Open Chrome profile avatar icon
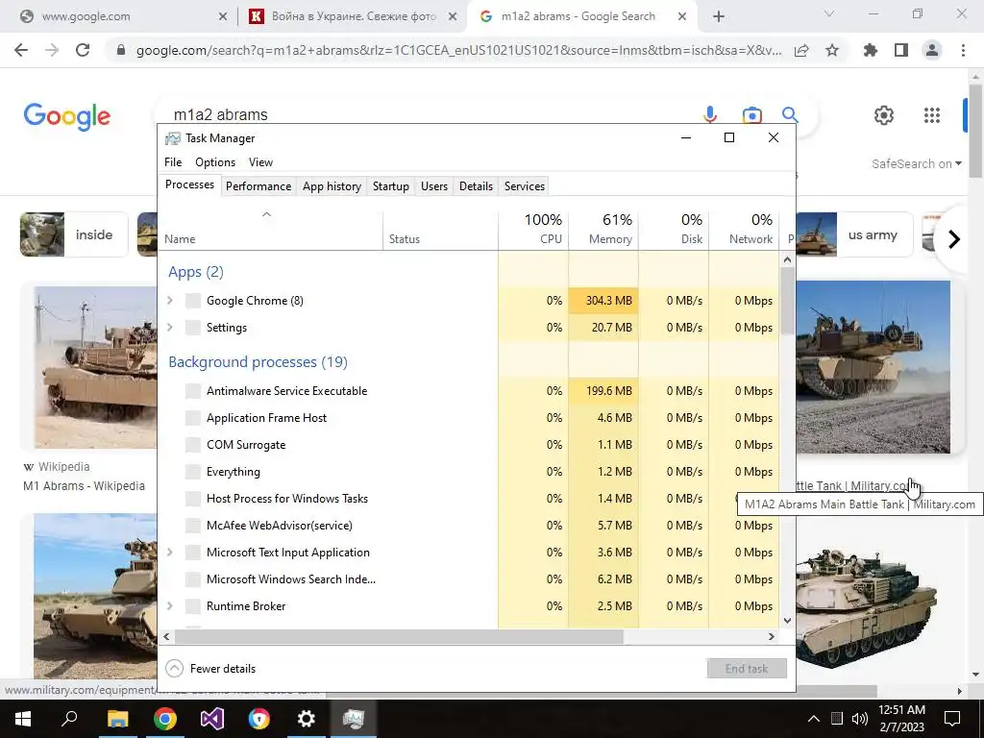Image resolution: width=984 pixels, height=738 pixels. 932,50
